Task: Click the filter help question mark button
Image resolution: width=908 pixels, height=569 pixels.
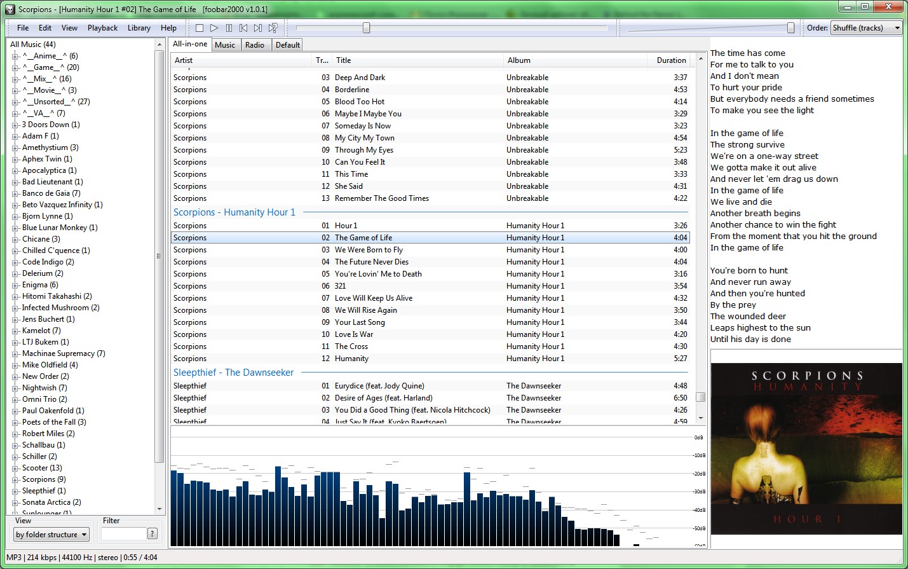Action: click(152, 533)
